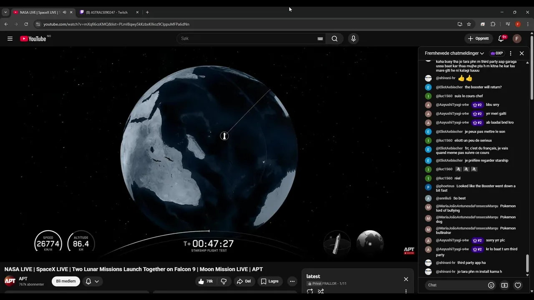
Task: Open the on-screen keyboard in search box
Action: pos(320,39)
